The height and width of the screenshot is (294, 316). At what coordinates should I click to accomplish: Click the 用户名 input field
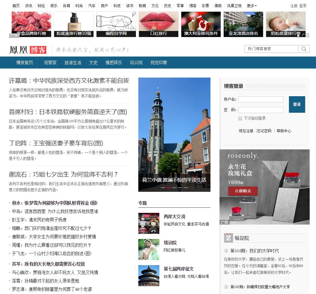261,100
